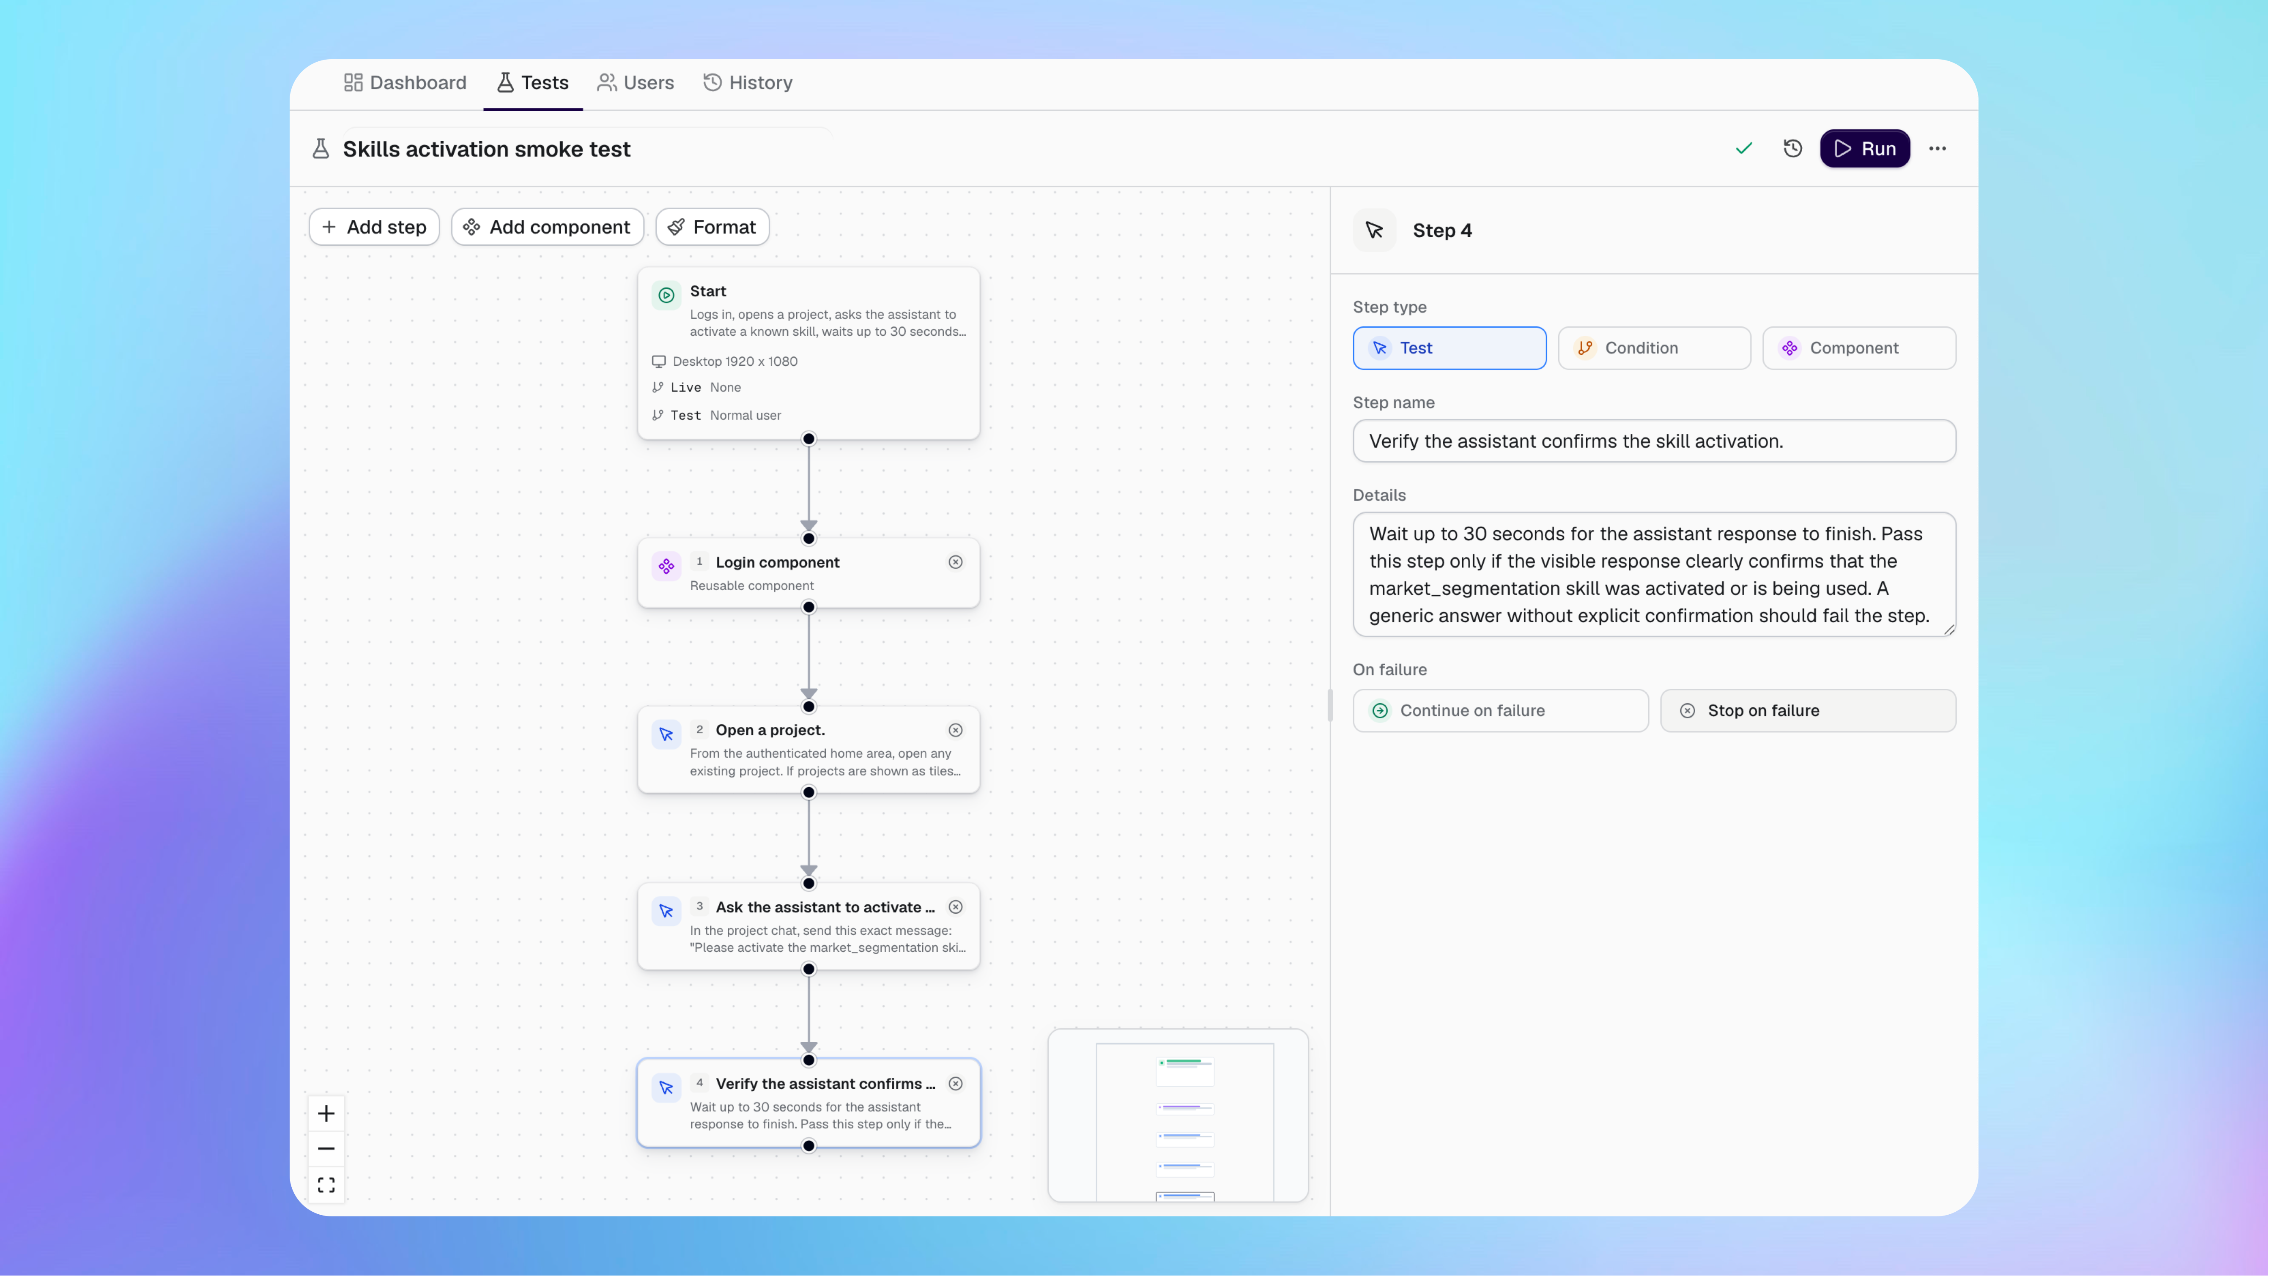Click the Live None branch row
Screen dimensions: 2269x1276
point(697,387)
